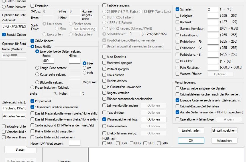The image size is (246, 162).
Task: Confirm the dialog with OK
Action: pos(191,140)
